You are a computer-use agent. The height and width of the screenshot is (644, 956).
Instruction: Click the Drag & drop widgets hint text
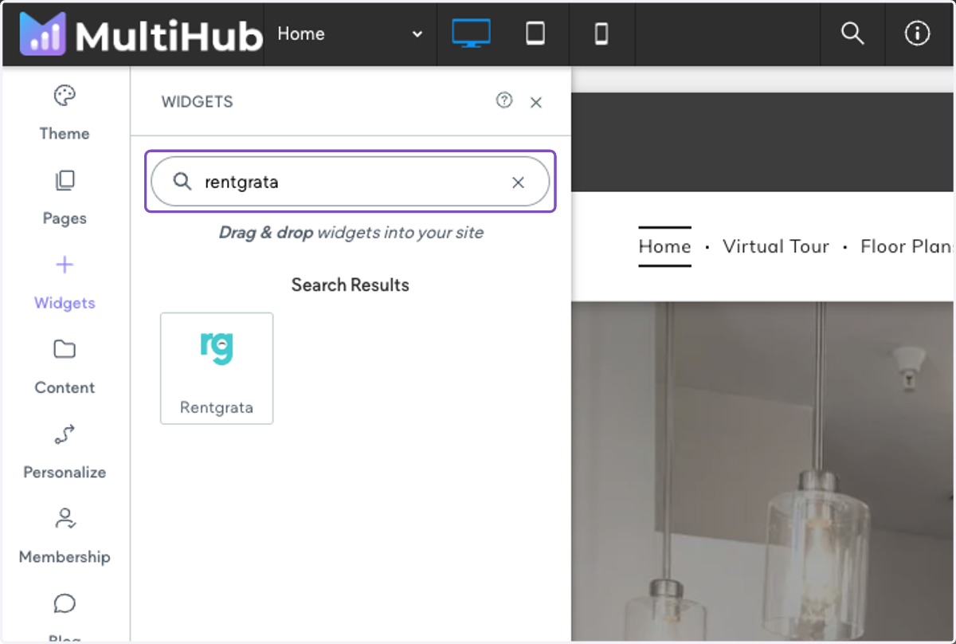pos(351,233)
